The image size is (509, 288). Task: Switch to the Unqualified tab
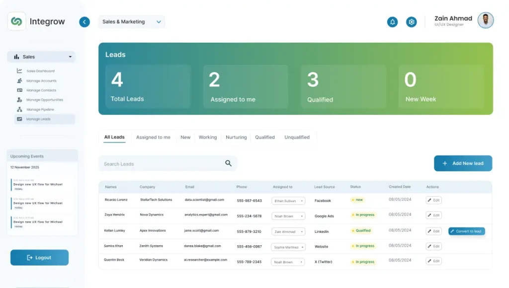tap(297, 137)
